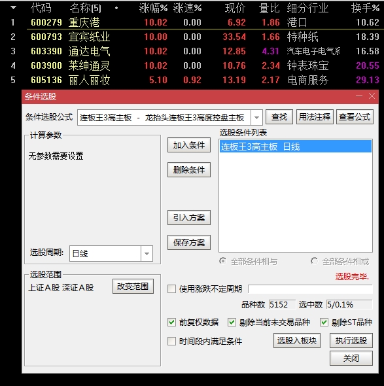The image size is (384, 386).
Task: Open the column menu triangle icon
Action: tap(14, 8)
